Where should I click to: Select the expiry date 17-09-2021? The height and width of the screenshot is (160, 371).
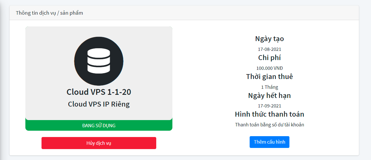click(x=269, y=106)
